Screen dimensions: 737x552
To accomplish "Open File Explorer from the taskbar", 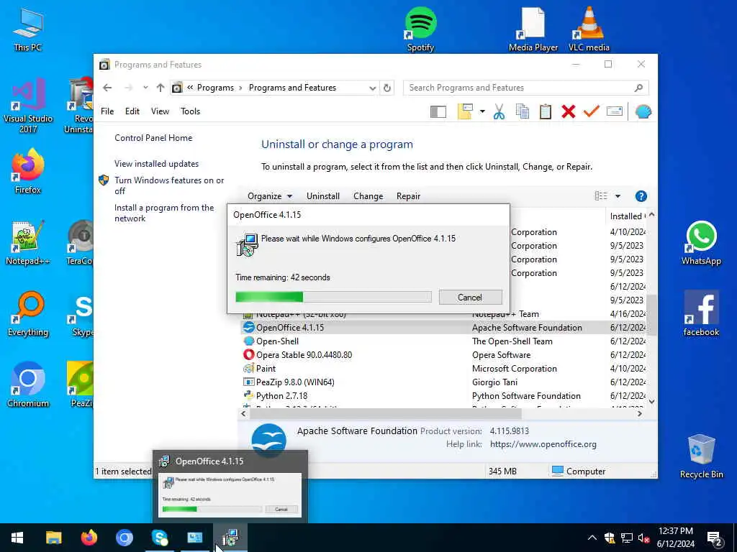I will tap(53, 538).
